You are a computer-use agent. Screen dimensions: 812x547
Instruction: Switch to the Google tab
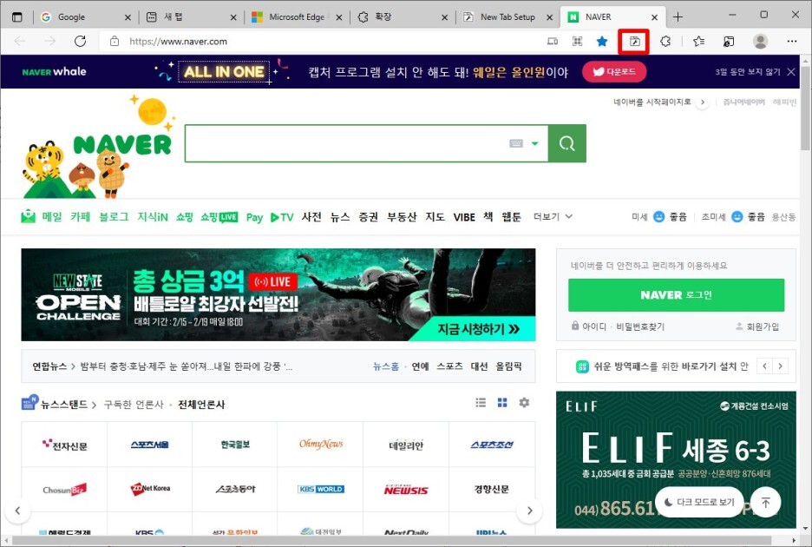coord(85,17)
